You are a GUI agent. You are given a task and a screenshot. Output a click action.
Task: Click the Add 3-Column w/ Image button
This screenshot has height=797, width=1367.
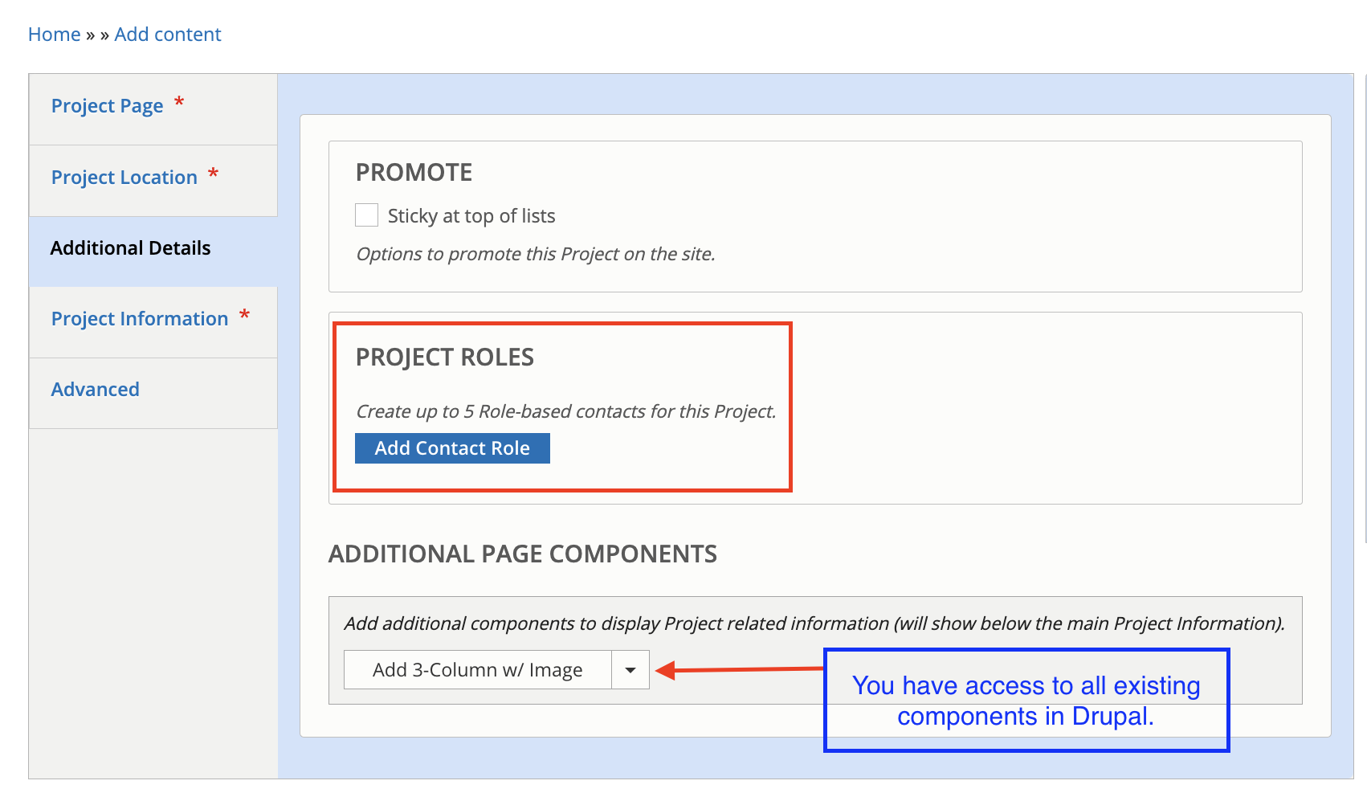pyautogui.click(x=478, y=670)
